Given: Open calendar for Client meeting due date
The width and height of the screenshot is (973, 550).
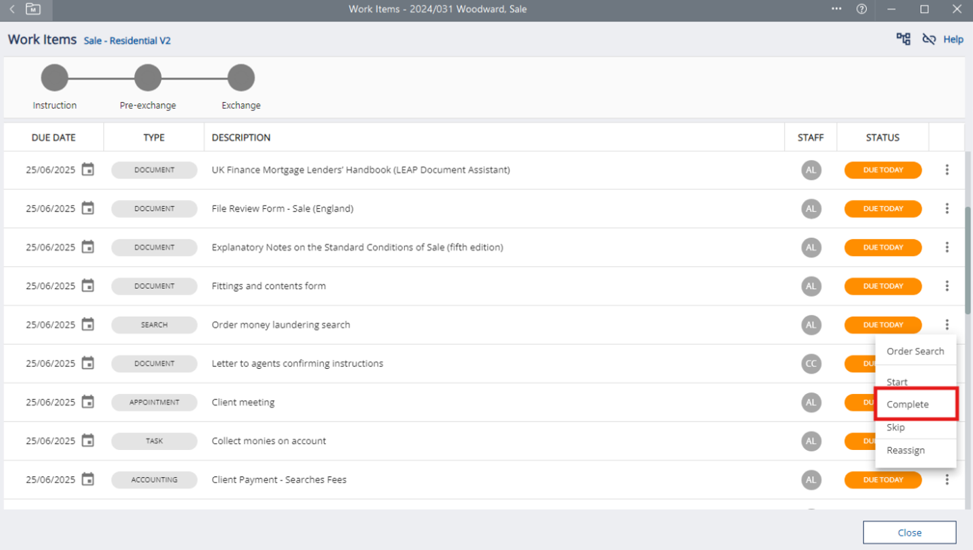Looking at the screenshot, I should pos(88,402).
